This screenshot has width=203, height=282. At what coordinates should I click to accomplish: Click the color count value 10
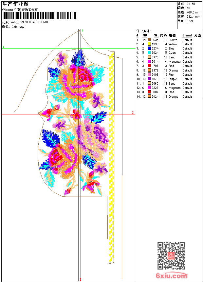tap(189, 8)
